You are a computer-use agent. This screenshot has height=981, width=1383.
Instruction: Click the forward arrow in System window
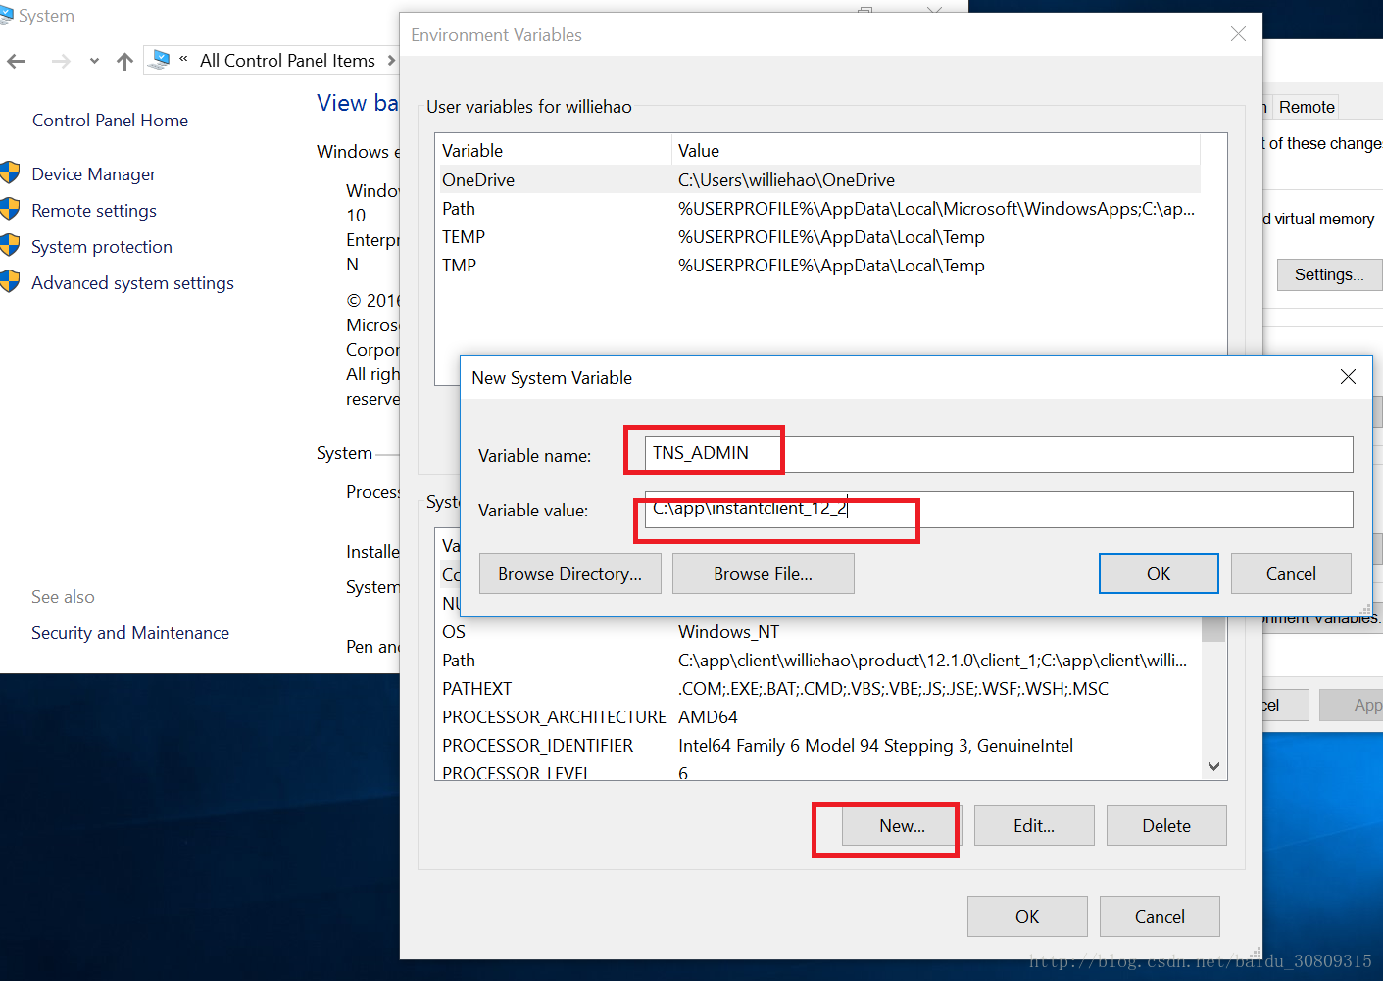[x=61, y=61]
